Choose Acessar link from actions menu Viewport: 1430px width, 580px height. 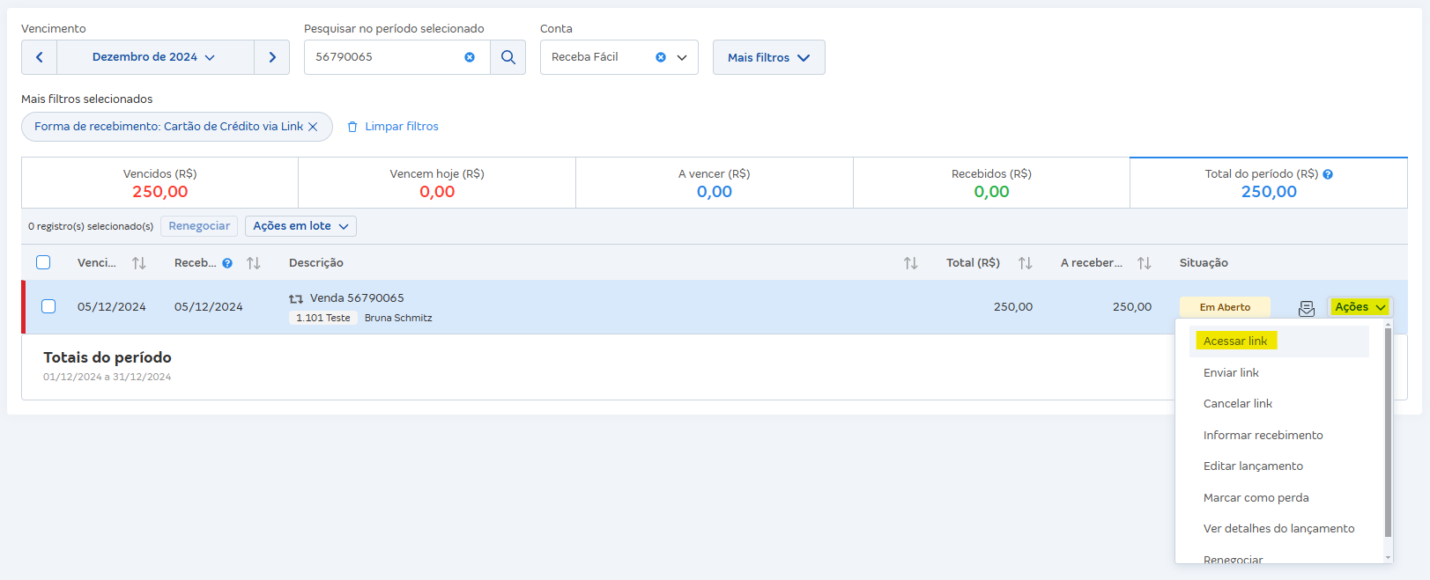1235,341
